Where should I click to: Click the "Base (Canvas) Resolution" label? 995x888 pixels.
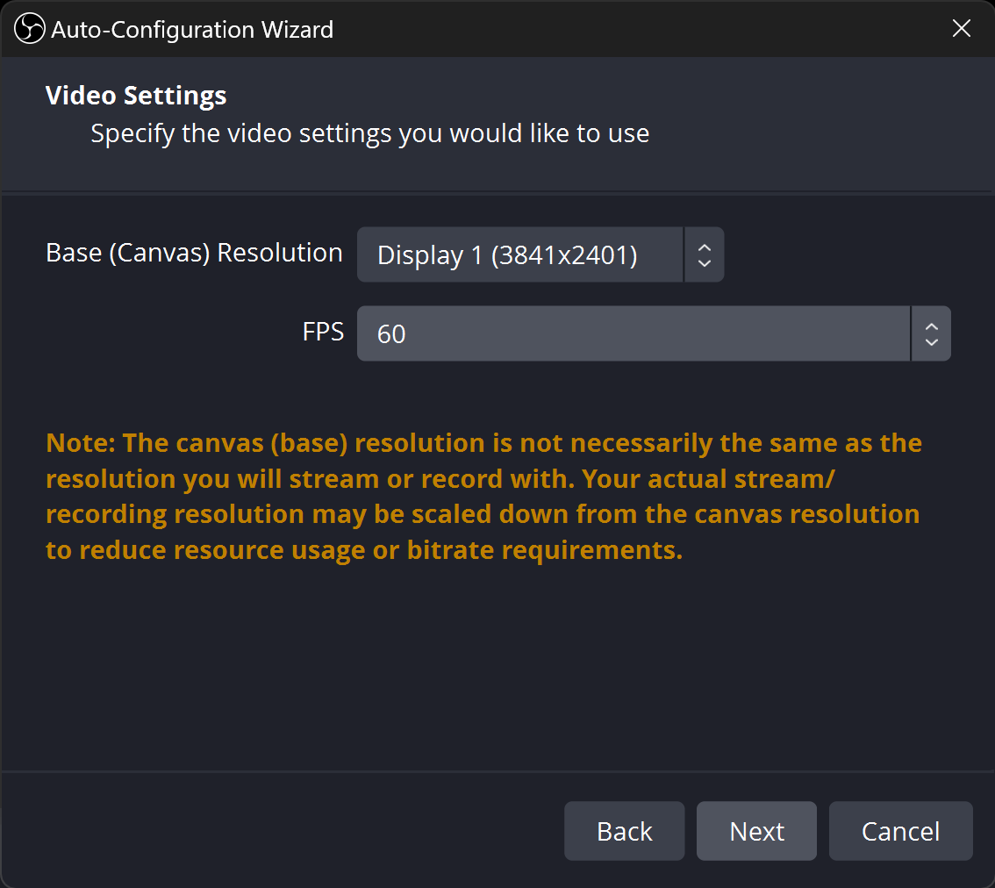(x=194, y=253)
